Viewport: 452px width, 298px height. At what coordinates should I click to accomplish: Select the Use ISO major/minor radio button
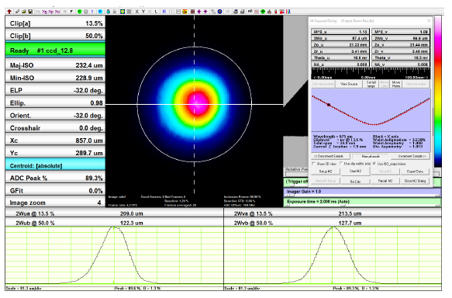[374, 164]
